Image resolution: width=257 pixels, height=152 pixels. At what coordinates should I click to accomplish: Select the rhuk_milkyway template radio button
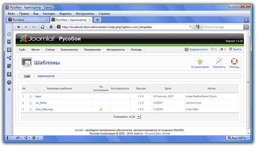click(x=31, y=110)
